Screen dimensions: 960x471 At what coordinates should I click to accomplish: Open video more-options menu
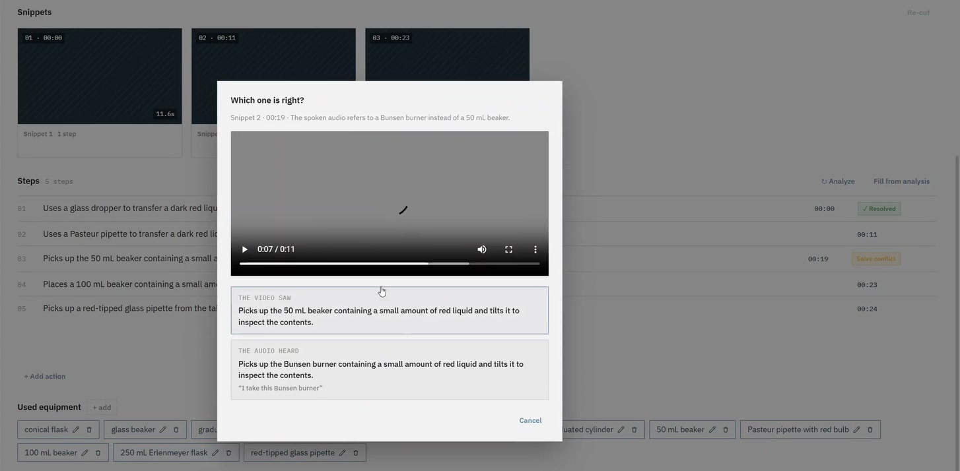pos(535,249)
